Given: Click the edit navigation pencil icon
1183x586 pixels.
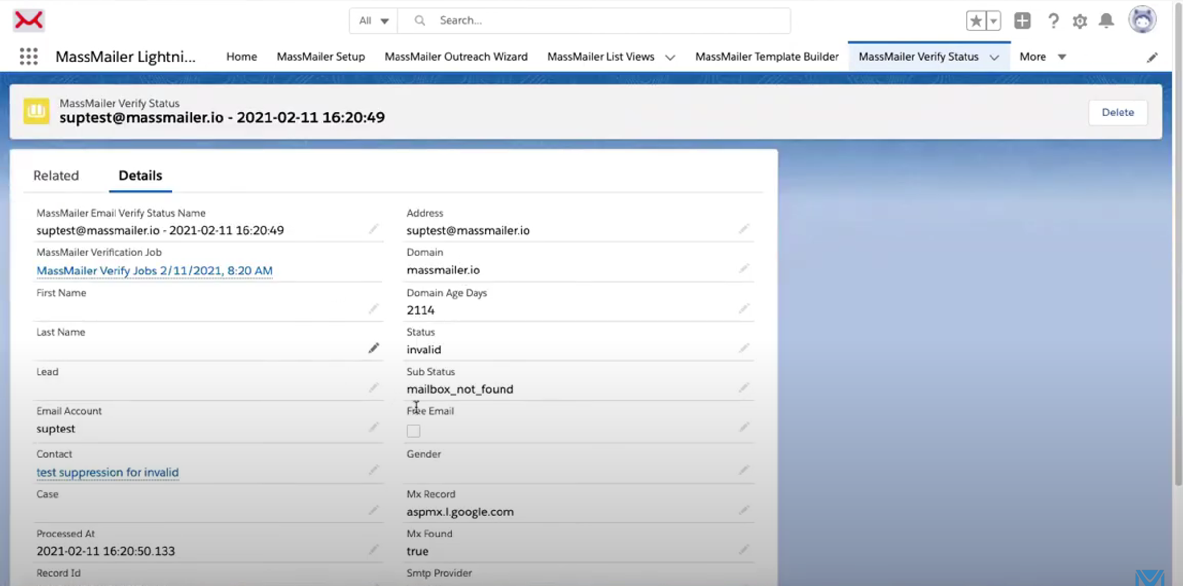Looking at the screenshot, I should 1152,57.
